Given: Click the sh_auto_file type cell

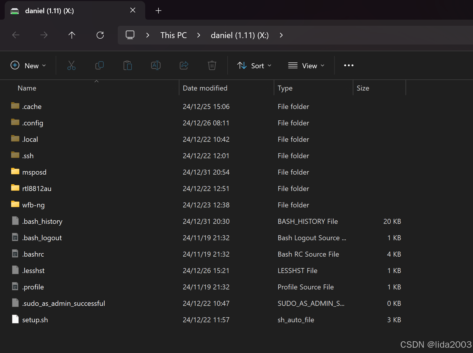Looking at the screenshot, I should pos(296,320).
